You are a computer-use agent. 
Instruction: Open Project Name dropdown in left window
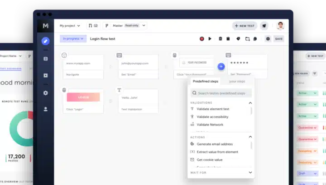point(11,56)
